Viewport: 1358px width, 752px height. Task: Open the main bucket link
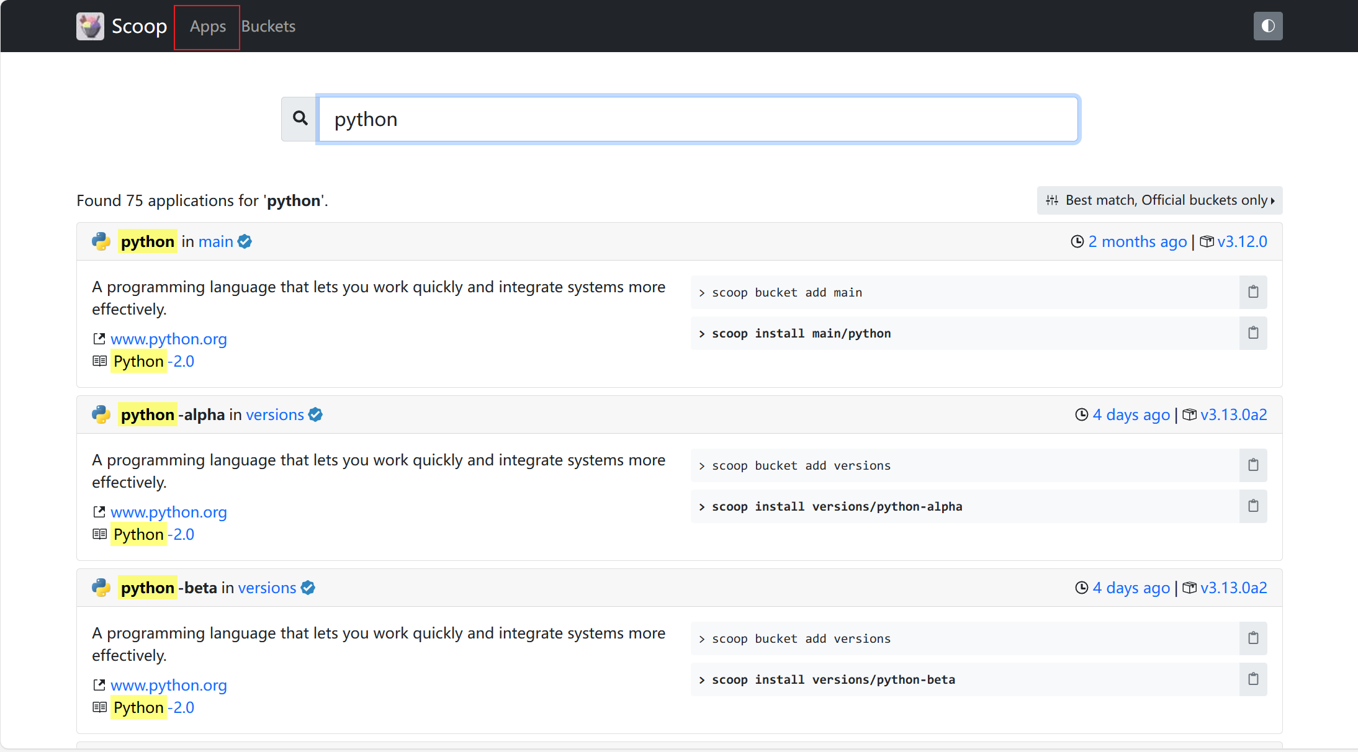click(x=216, y=241)
